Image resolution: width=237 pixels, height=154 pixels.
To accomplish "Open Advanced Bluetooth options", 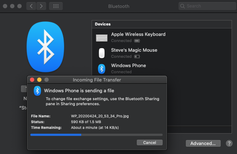I will pos(203,144).
